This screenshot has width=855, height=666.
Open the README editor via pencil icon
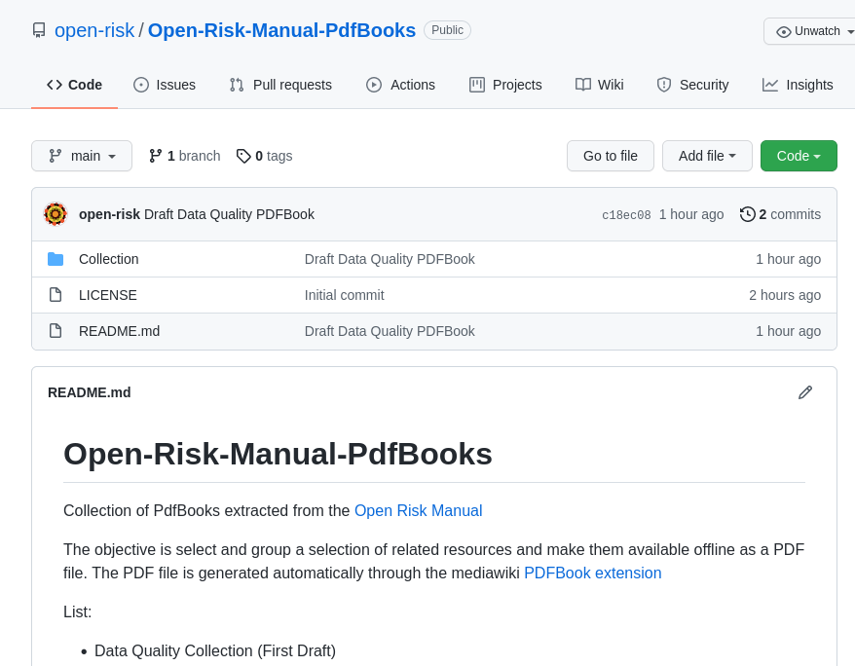coord(804,391)
